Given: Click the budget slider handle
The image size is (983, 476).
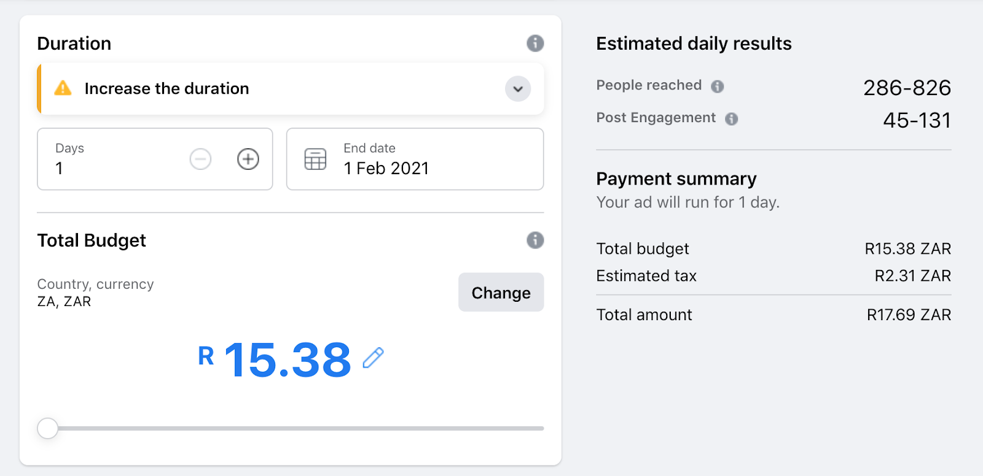Looking at the screenshot, I should (47, 428).
